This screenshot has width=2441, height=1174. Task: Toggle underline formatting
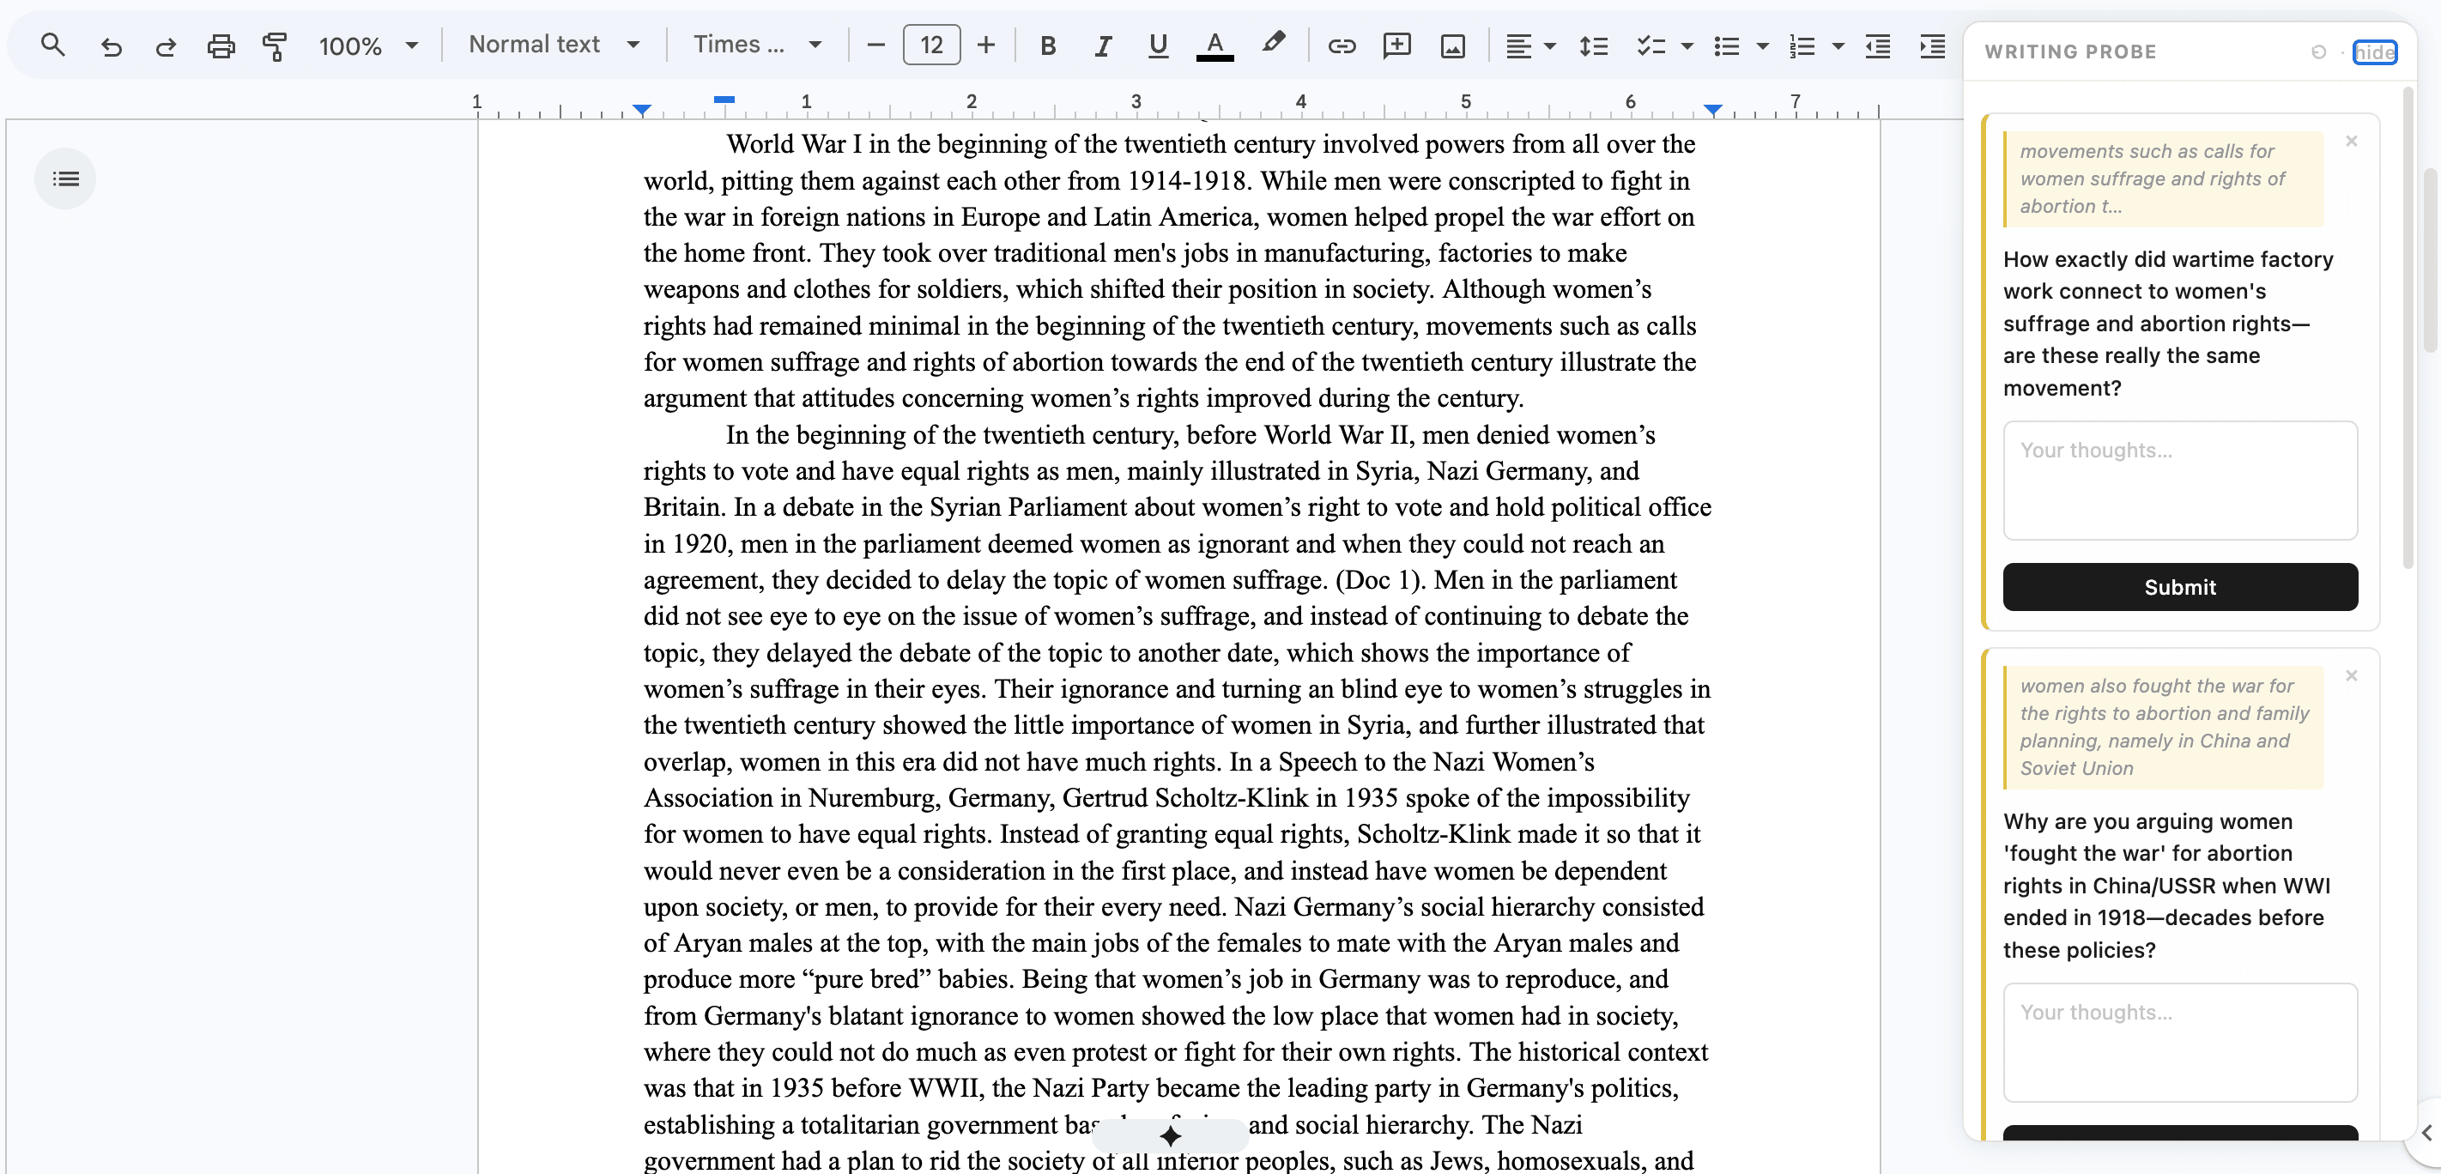pos(1157,45)
